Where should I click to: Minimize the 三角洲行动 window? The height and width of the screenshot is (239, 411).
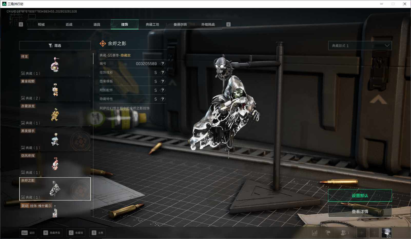click(381, 4)
